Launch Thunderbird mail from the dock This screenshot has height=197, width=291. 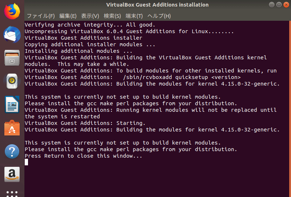12,35
